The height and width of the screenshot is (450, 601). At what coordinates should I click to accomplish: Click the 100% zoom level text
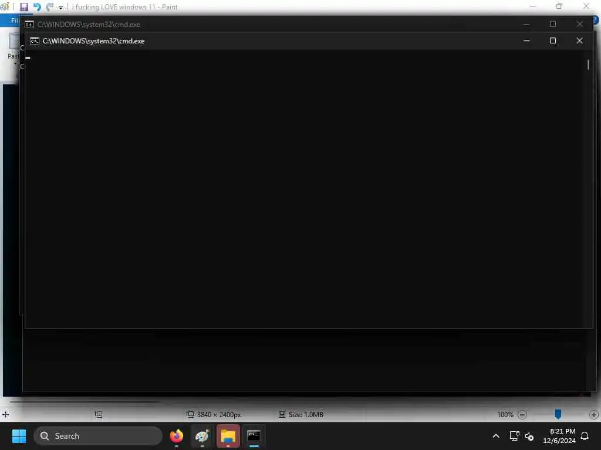pos(505,414)
